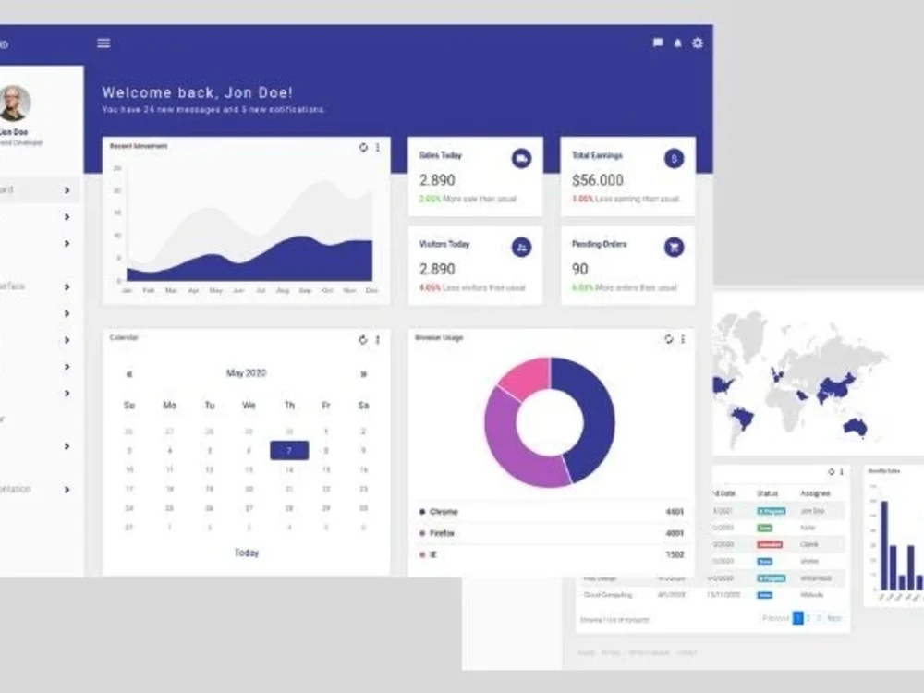This screenshot has height=693, width=924.
Task: Open the Recent Movement card options menu
Action: (x=378, y=147)
